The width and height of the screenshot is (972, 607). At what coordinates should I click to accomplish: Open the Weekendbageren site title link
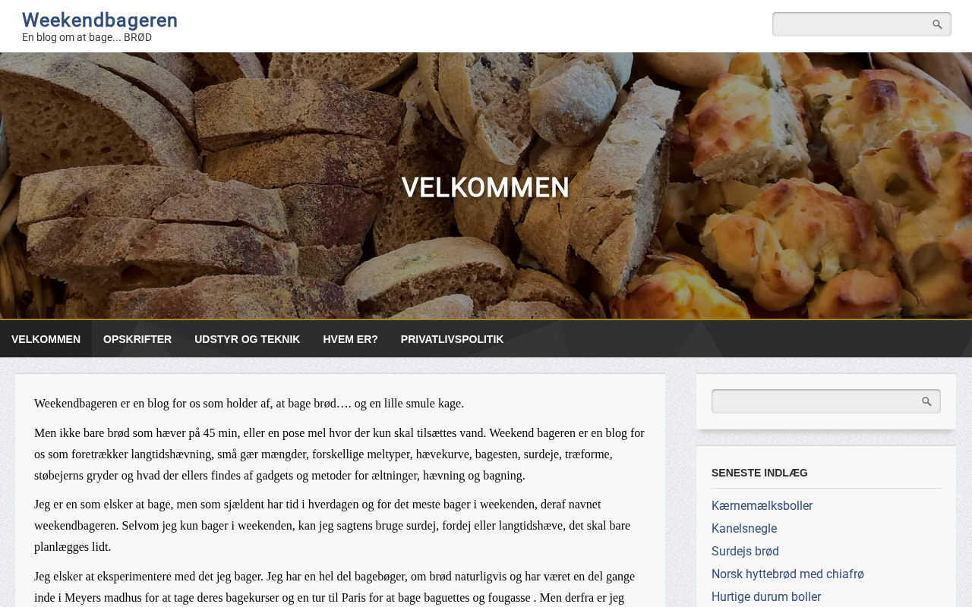[99, 20]
